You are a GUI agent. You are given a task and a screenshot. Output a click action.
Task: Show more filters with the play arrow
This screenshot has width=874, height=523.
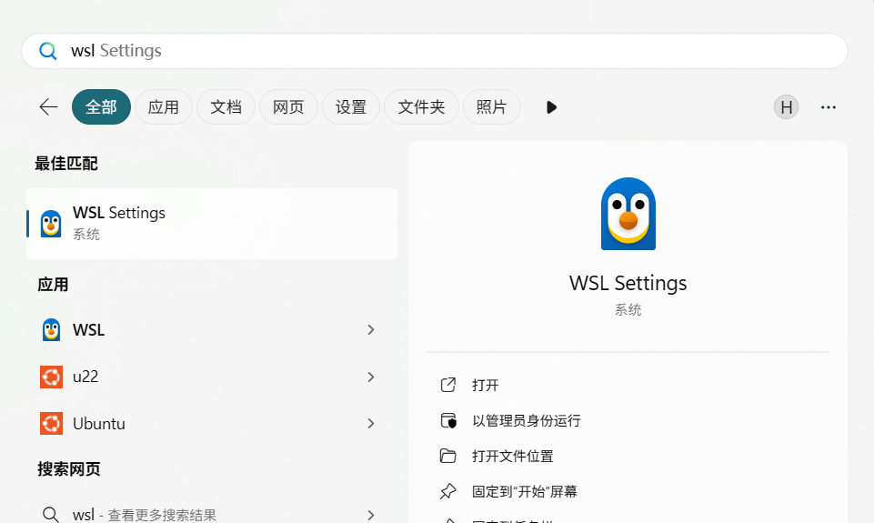(x=551, y=107)
